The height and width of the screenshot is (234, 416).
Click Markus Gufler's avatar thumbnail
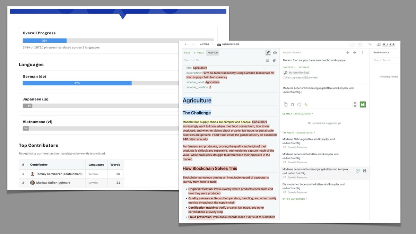coord(33,183)
